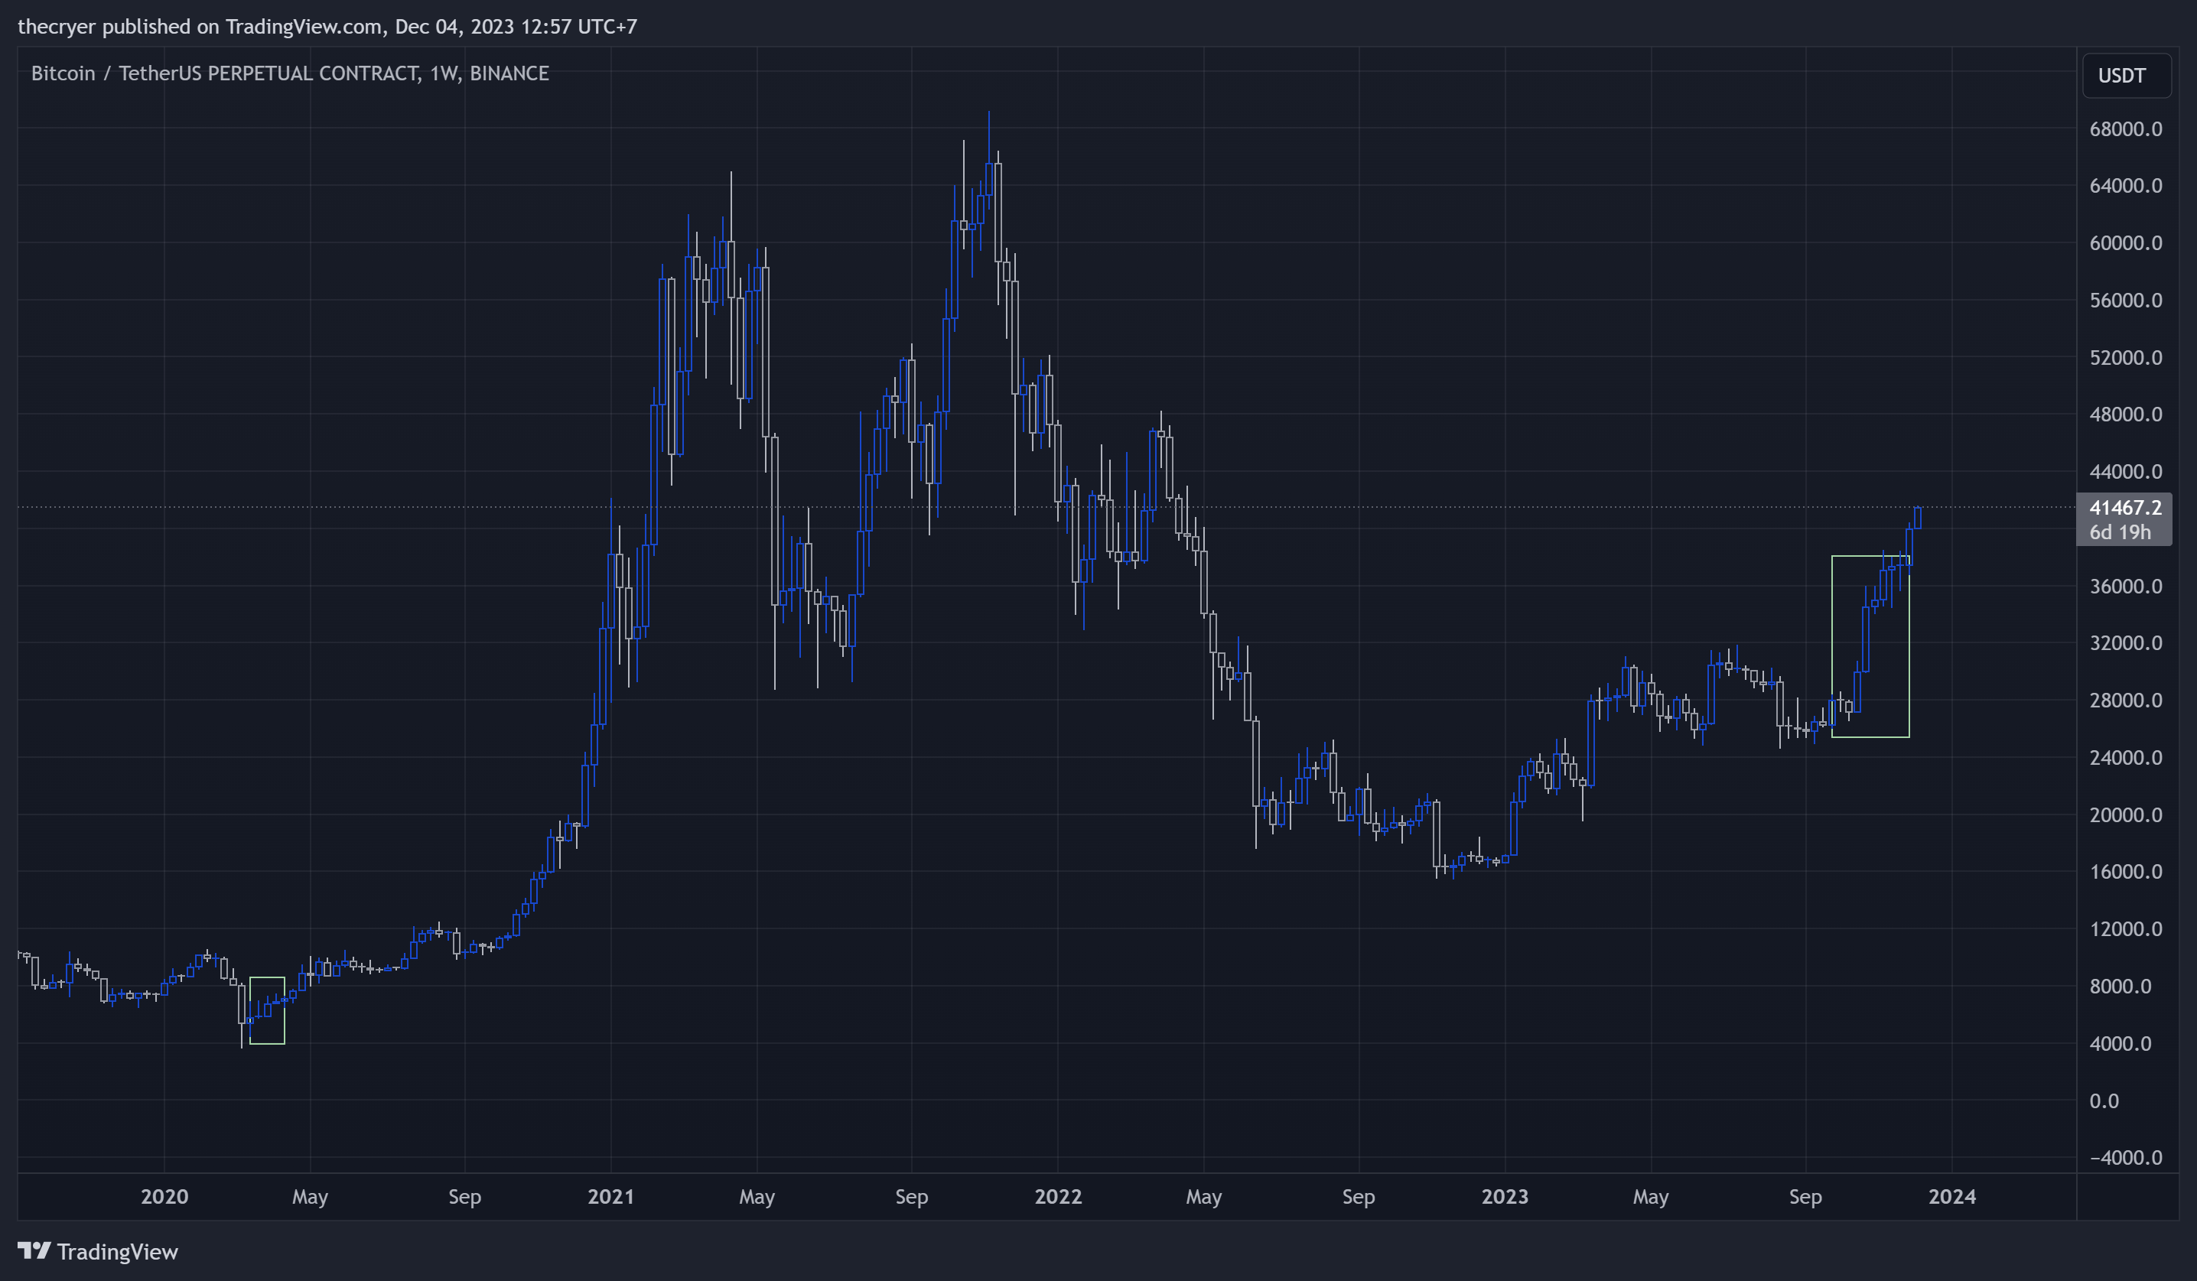2197x1281 pixels.
Task: Click the Bitcoin / TetherUS chart title
Action: (x=291, y=73)
